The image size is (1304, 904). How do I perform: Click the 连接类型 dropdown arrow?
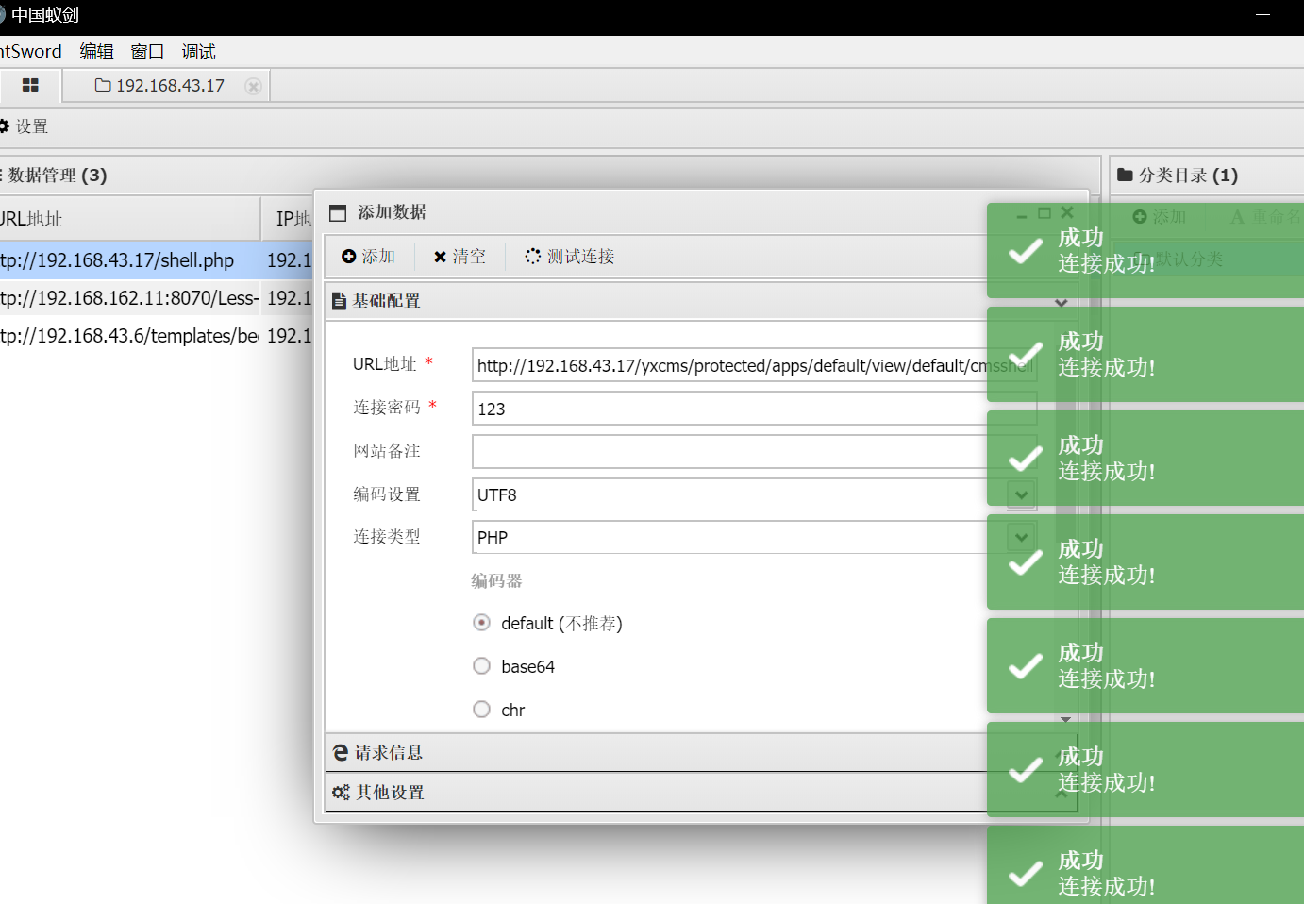(x=1021, y=537)
